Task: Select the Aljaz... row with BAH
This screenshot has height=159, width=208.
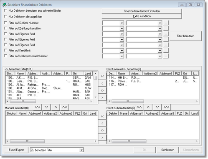Action: pyautogui.click(x=49, y=92)
